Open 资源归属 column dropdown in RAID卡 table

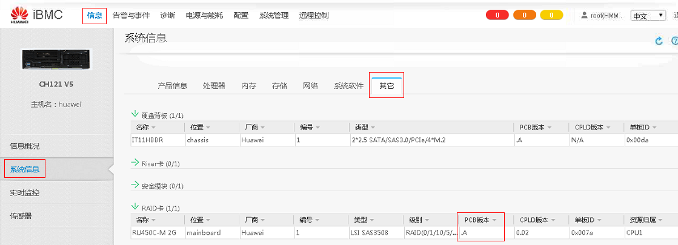coord(660,220)
